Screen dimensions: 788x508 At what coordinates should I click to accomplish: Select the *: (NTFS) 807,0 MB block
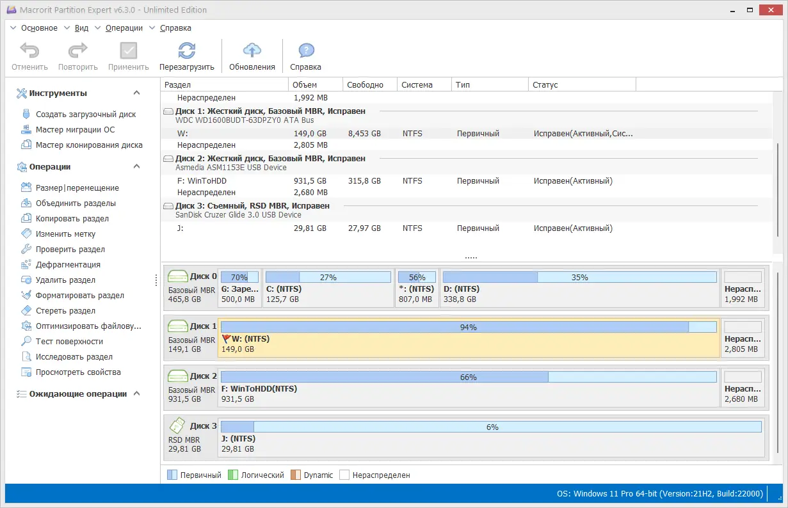[417, 288]
